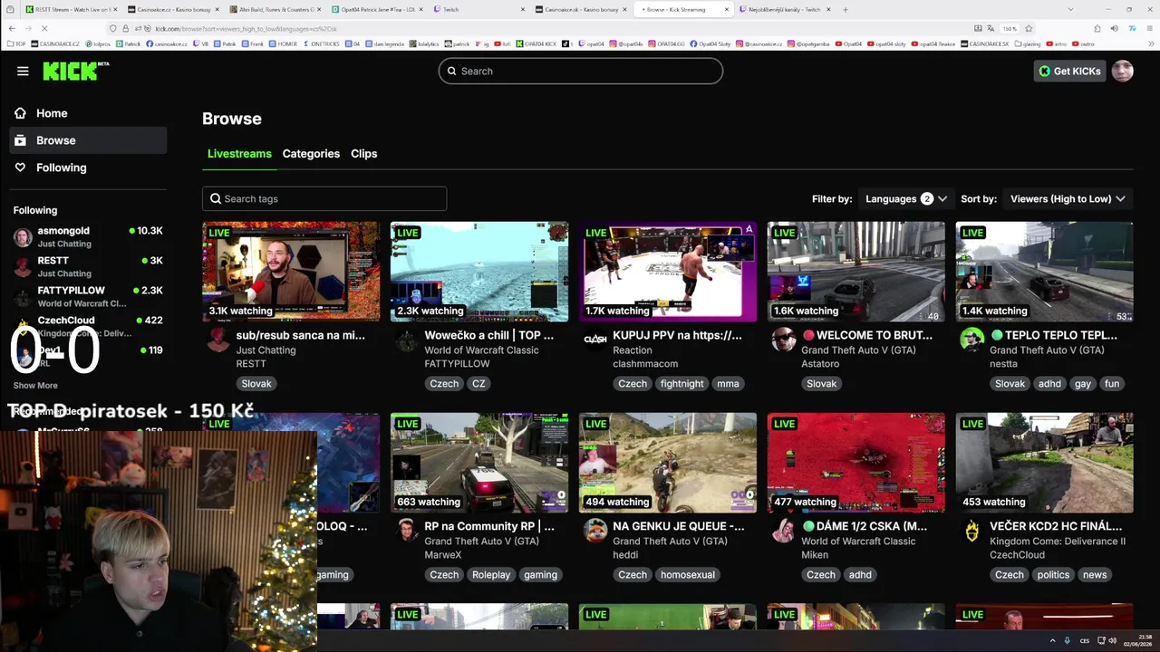Click the nestta channel avatar
1160x652 pixels.
point(972,340)
